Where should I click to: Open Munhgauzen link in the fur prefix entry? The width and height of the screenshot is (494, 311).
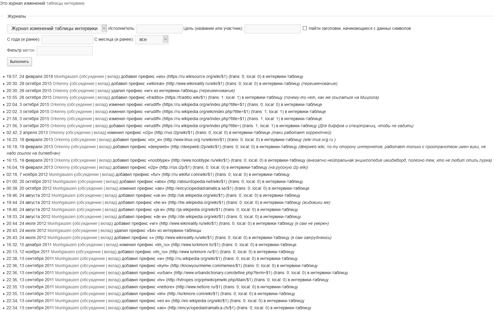61,175
